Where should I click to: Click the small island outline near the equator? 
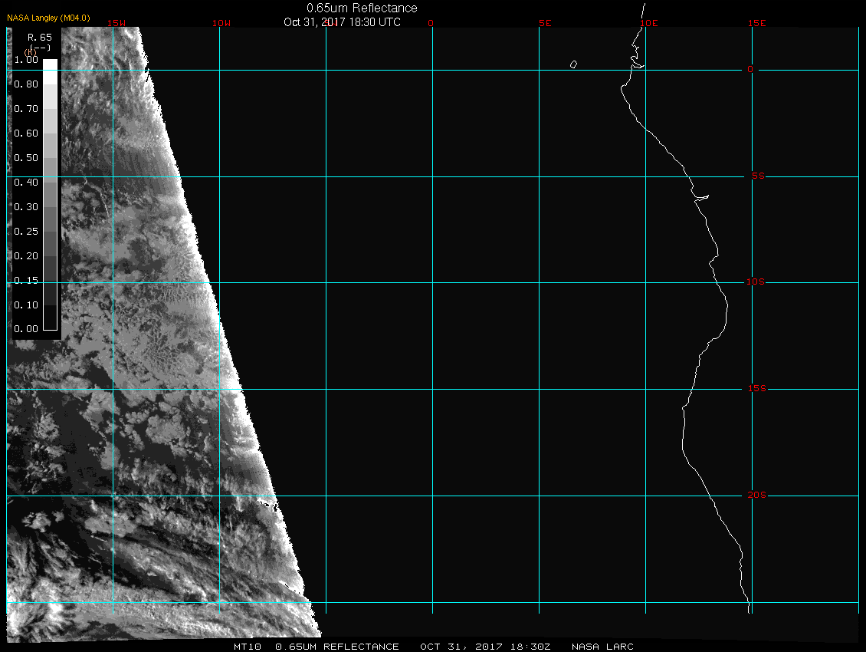tap(573, 64)
